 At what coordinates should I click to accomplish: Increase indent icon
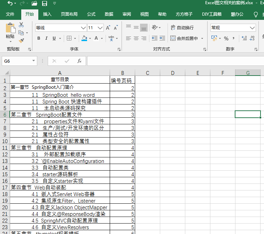162,38
